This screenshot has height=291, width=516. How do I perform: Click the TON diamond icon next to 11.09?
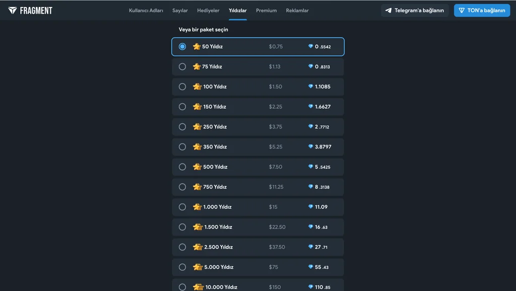click(x=310, y=207)
